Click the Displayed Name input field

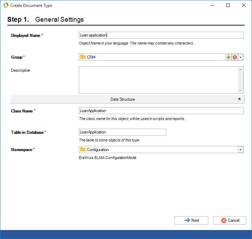[161, 35]
